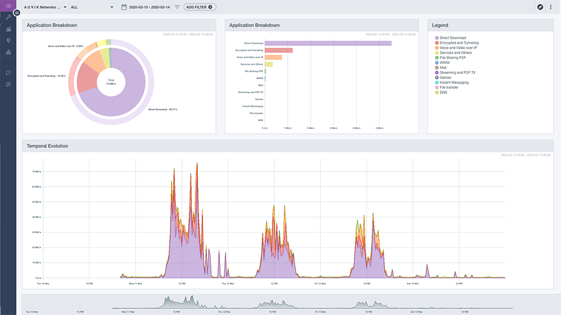Open the three-dot more options menu
The width and height of the screenshot is (561, 315).
click(551, 7)
